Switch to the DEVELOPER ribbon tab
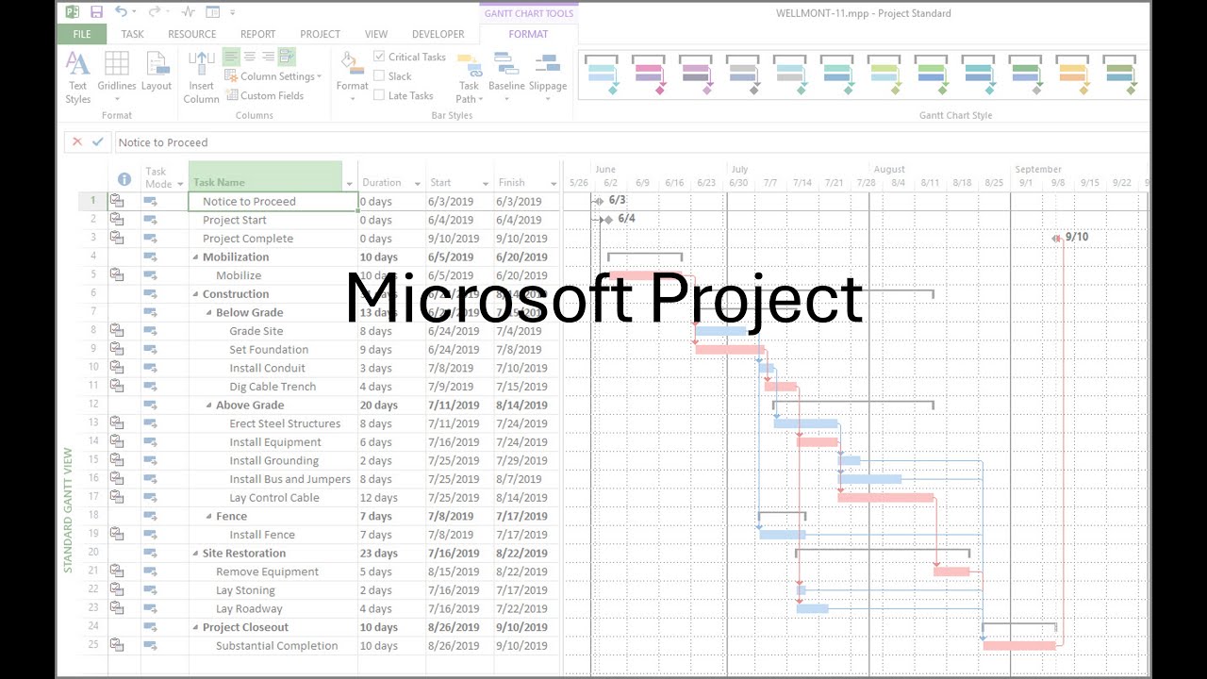The image size is (1207, 679). (x=438, y=34)
